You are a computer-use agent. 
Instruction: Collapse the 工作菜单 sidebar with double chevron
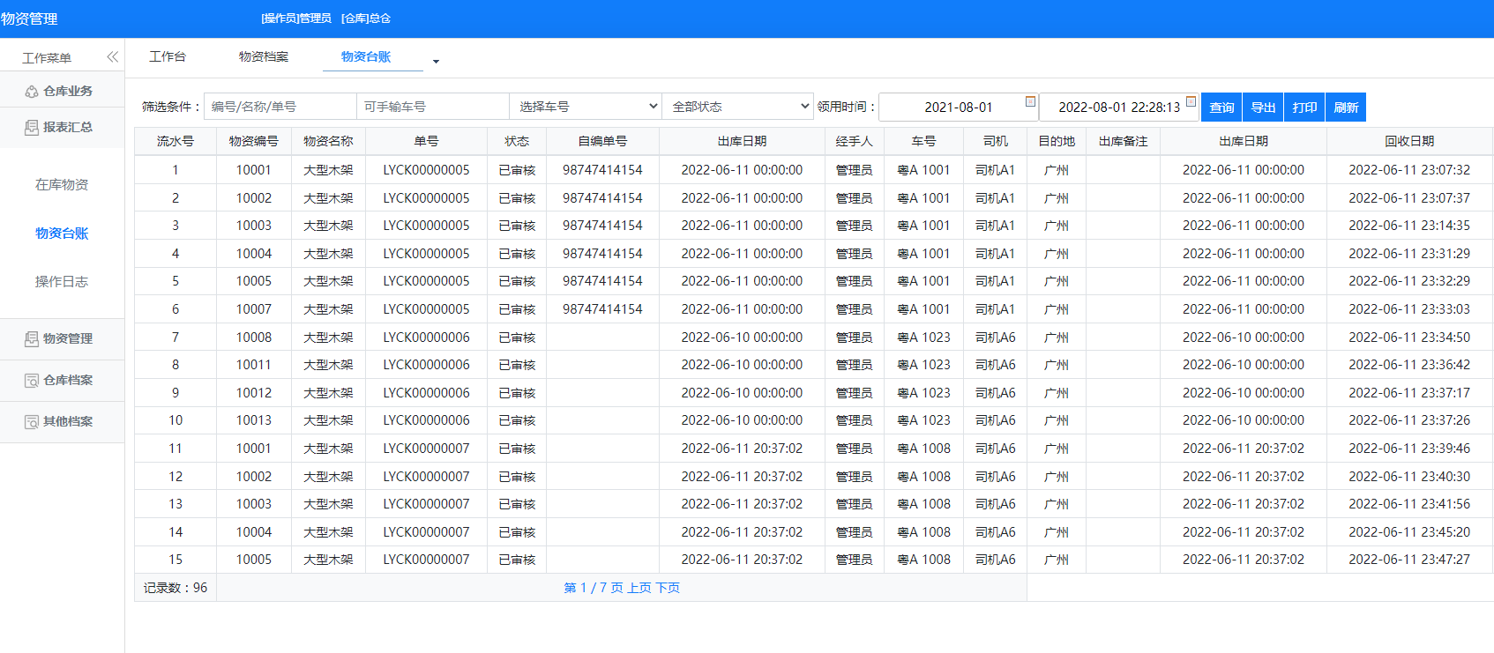(112, 57)
